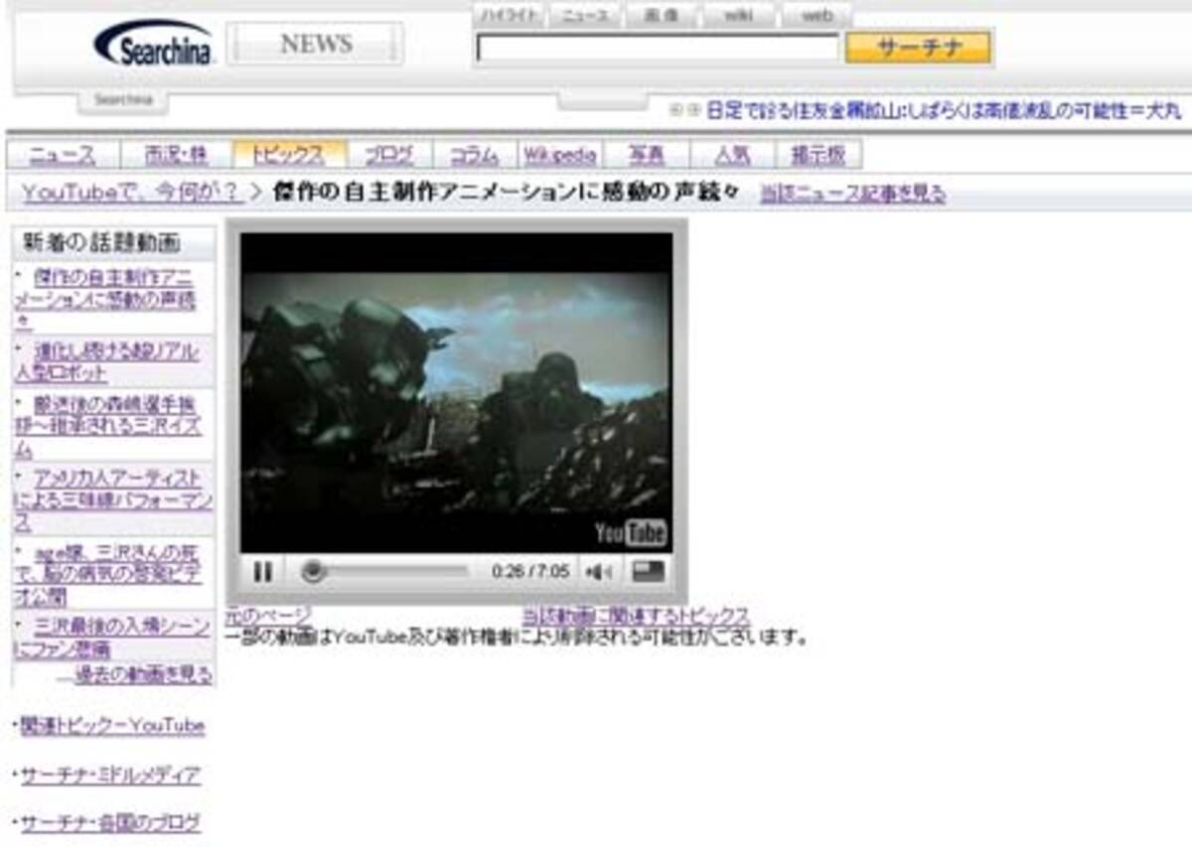Open the 掲示板 navigation menu item
The image size is (1192, 847).
[819, 155]
